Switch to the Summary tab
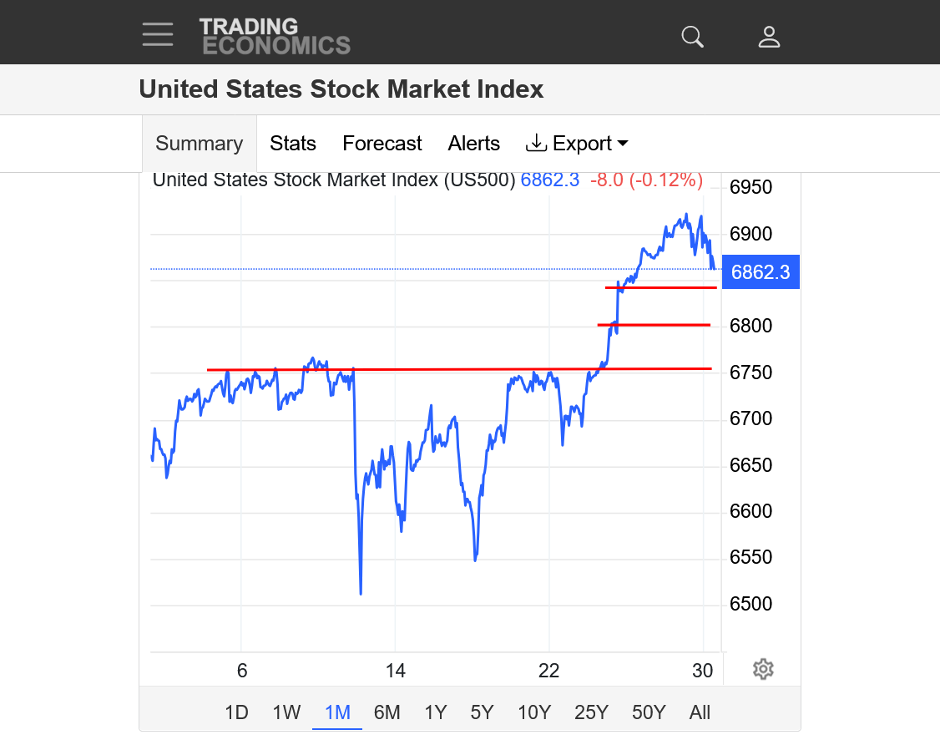 coord(200,144)
